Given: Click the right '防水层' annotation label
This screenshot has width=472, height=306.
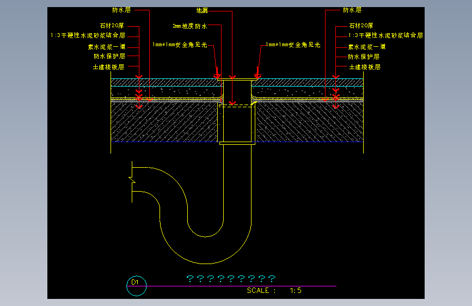Looking at the screenshot, I should 352,10.
